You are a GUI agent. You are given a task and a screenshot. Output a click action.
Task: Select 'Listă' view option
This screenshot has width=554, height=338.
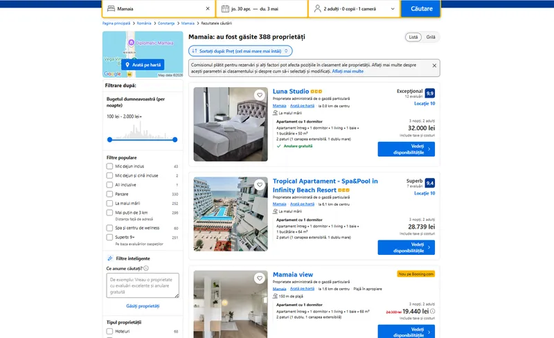coord(413,37)
